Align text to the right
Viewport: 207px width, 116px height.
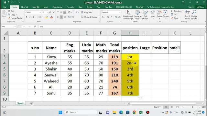coord(65,17)
